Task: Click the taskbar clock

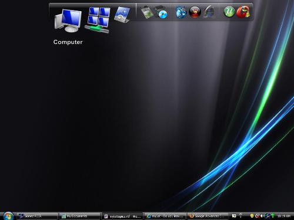Action: click(x=283, y=216)
